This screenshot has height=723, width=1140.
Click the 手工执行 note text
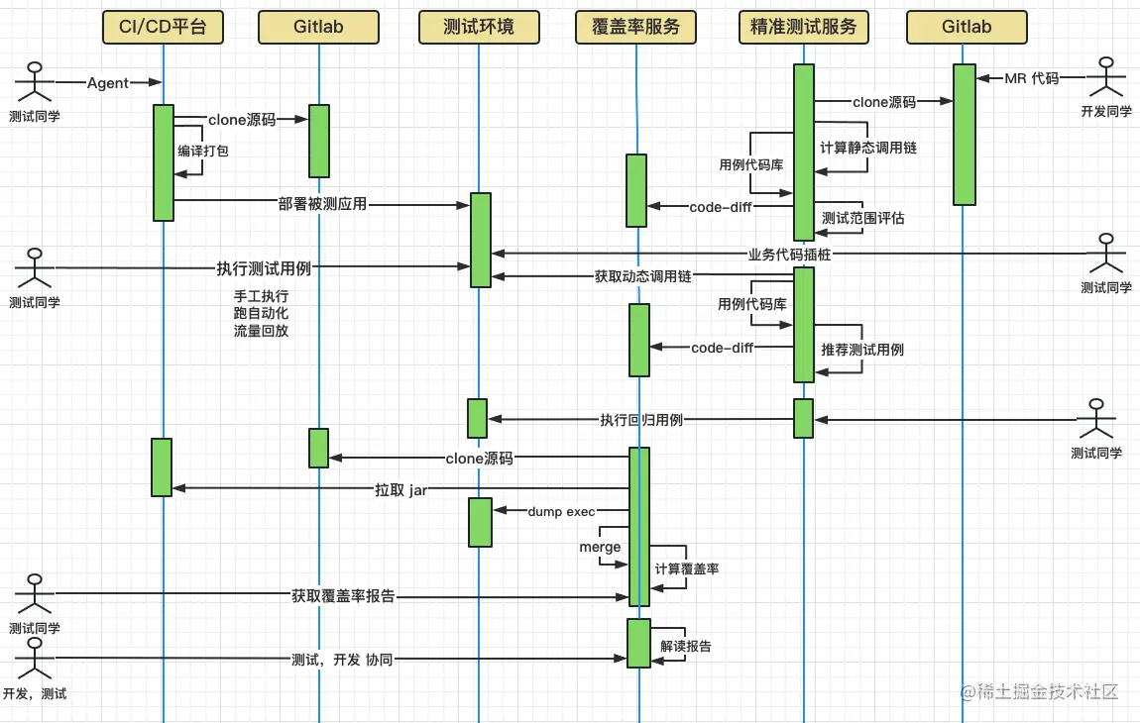[x=261, y=296]
